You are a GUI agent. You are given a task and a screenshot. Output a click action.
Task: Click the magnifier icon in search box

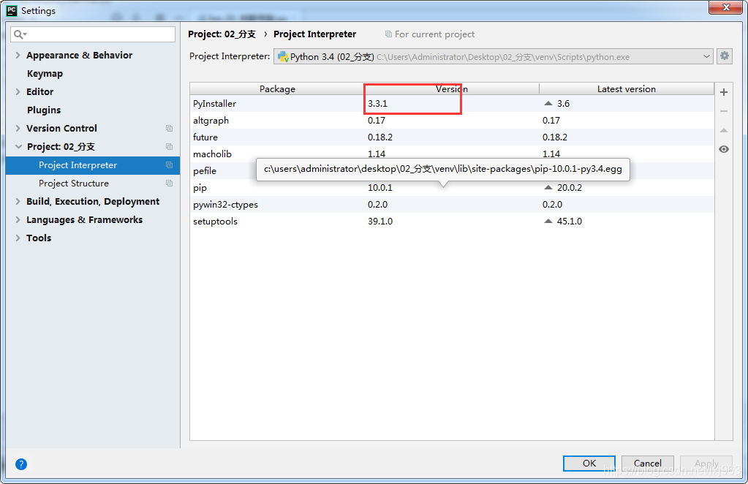(x=20, y=34)
